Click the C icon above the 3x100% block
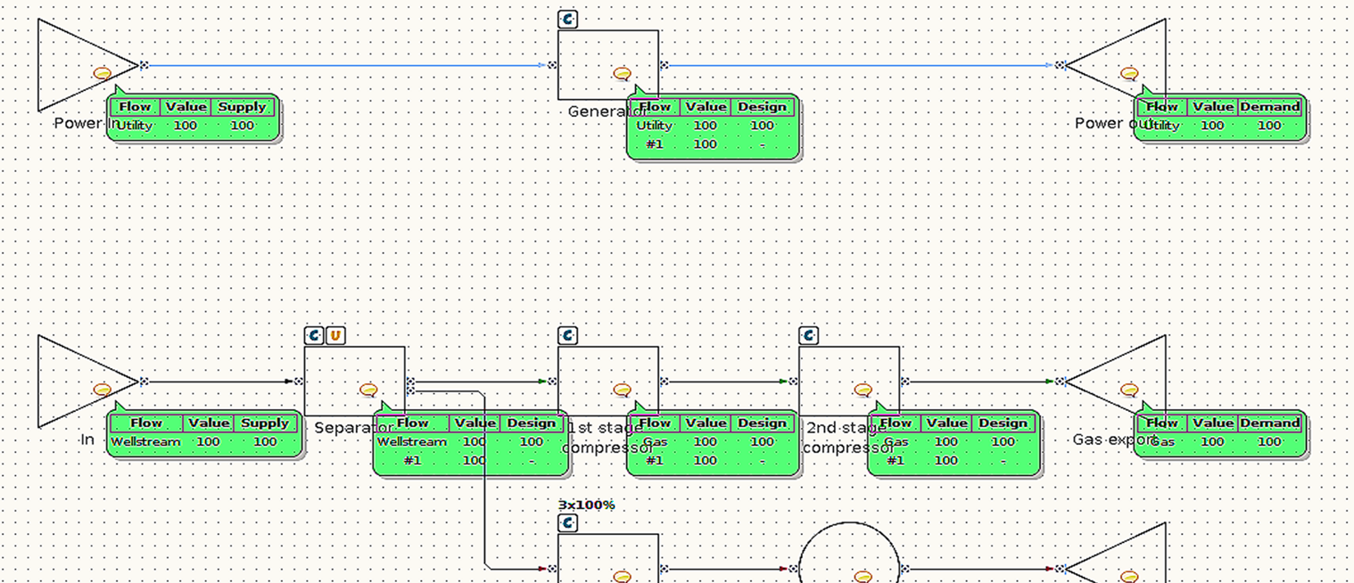 (x=569, y=524)
